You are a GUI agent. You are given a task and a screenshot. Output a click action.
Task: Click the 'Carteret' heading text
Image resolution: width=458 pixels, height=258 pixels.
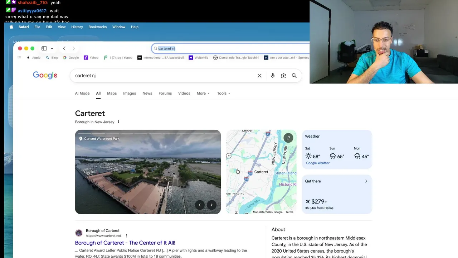pos(90,113)
